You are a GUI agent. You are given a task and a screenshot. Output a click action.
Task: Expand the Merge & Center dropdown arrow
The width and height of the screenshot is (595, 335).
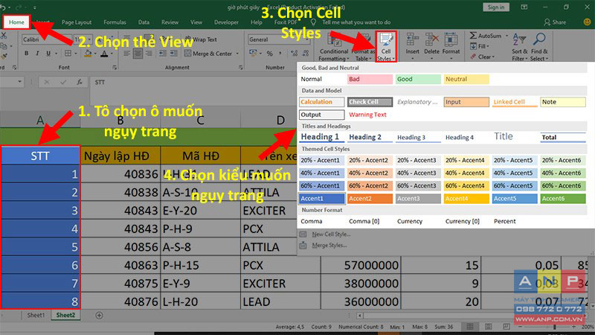pos(237,54)
